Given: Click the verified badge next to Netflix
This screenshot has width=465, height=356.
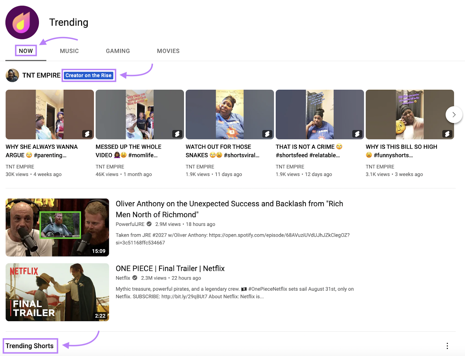Looking at the screenshot, I should [x=135, y=278].
